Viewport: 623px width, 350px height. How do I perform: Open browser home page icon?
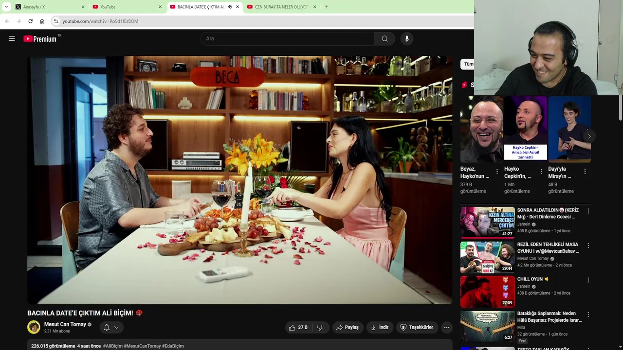42,21
